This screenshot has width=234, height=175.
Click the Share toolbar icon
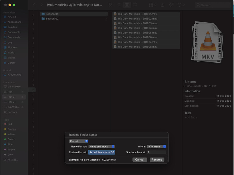[162, 5]
